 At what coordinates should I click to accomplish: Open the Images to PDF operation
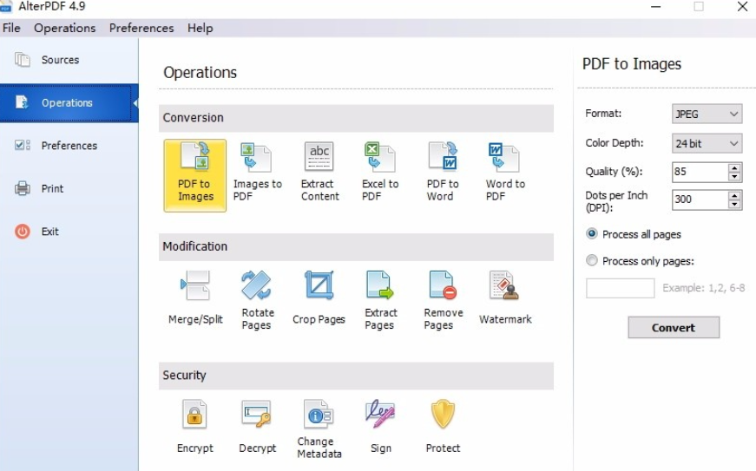pos(257,172)
